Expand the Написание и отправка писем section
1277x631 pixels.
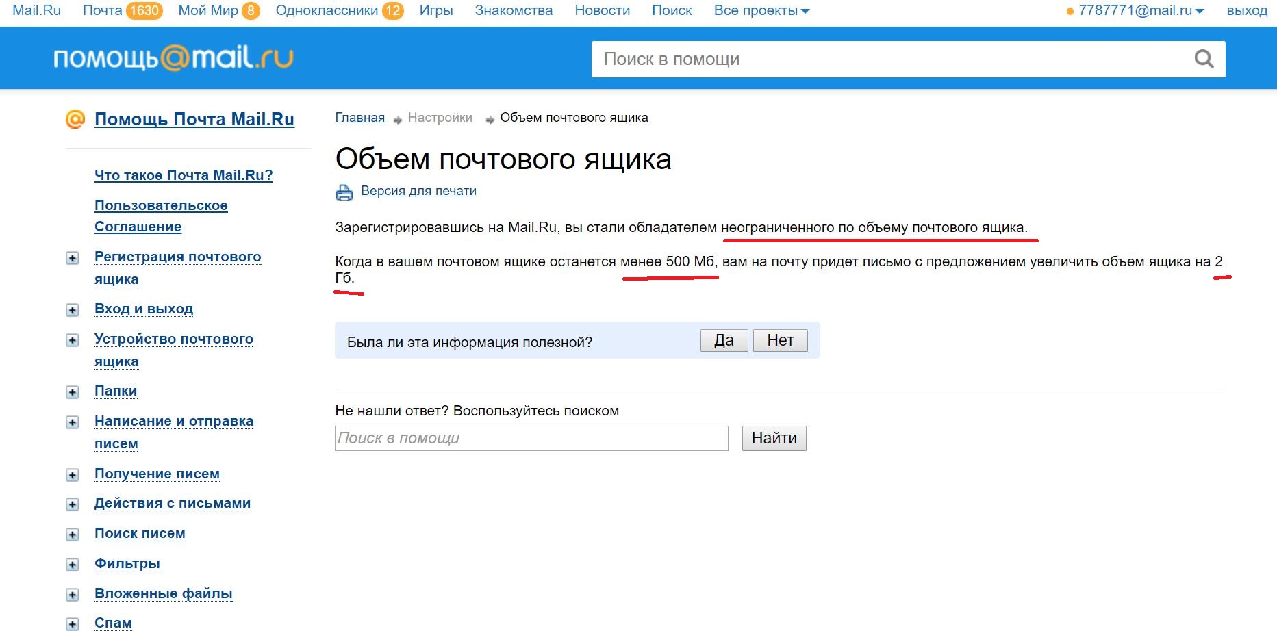tap(73, 422)
